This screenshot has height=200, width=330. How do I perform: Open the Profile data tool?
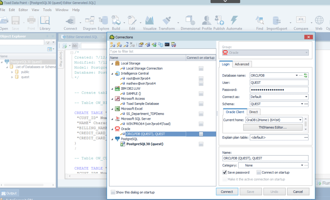207,23
